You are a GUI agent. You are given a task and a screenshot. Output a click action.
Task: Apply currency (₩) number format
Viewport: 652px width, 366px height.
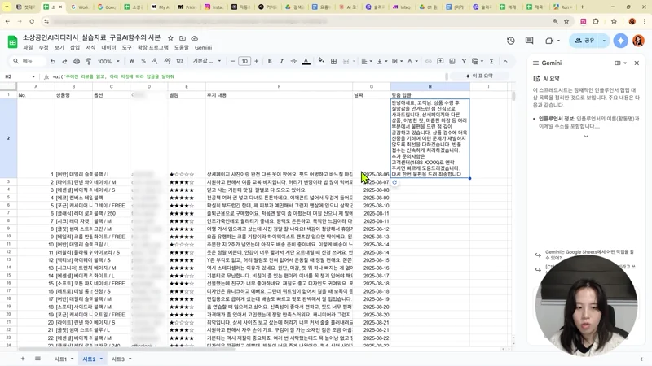(131, 62)
